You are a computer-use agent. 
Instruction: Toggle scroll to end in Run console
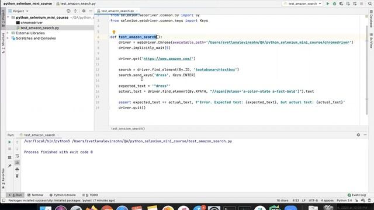17,163
